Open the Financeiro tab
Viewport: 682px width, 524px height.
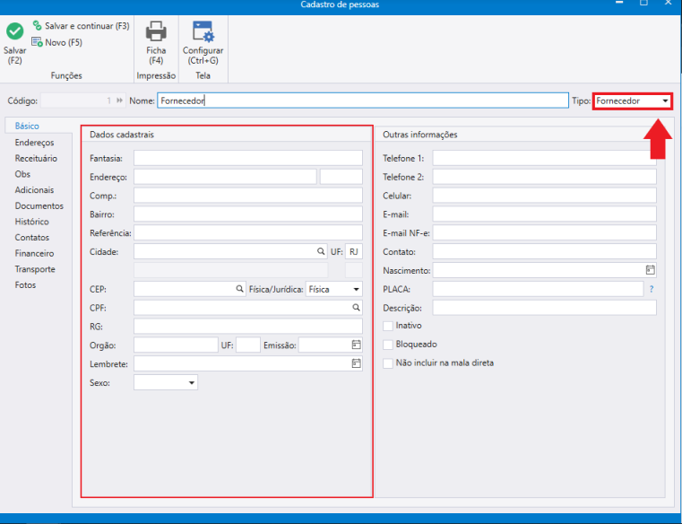[34, 253]
